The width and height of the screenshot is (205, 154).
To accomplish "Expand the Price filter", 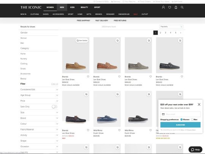I will point(39,101).
